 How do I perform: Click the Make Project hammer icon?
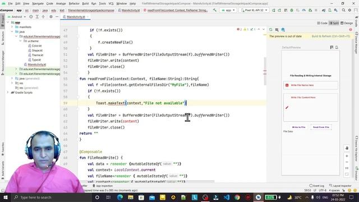point(214,10)
